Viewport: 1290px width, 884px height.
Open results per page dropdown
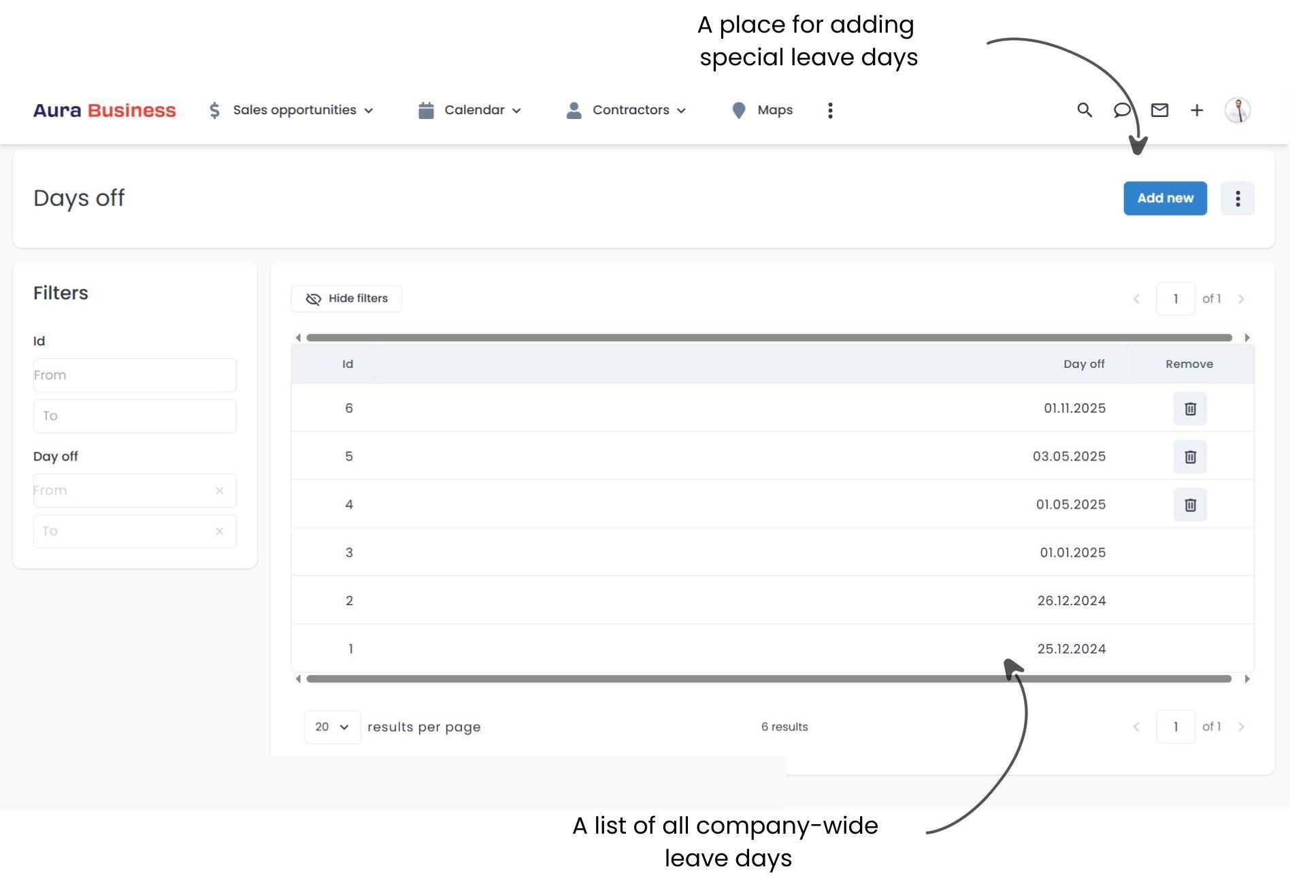coord(332,727)
